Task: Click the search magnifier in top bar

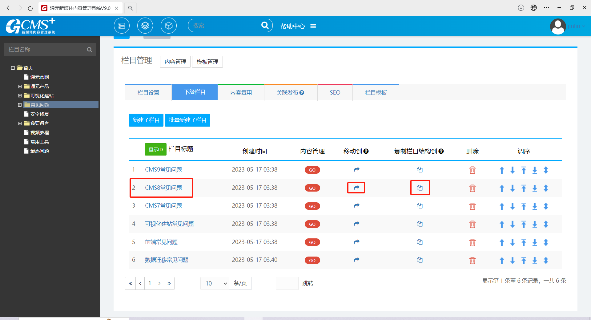Action: (265, 26)
